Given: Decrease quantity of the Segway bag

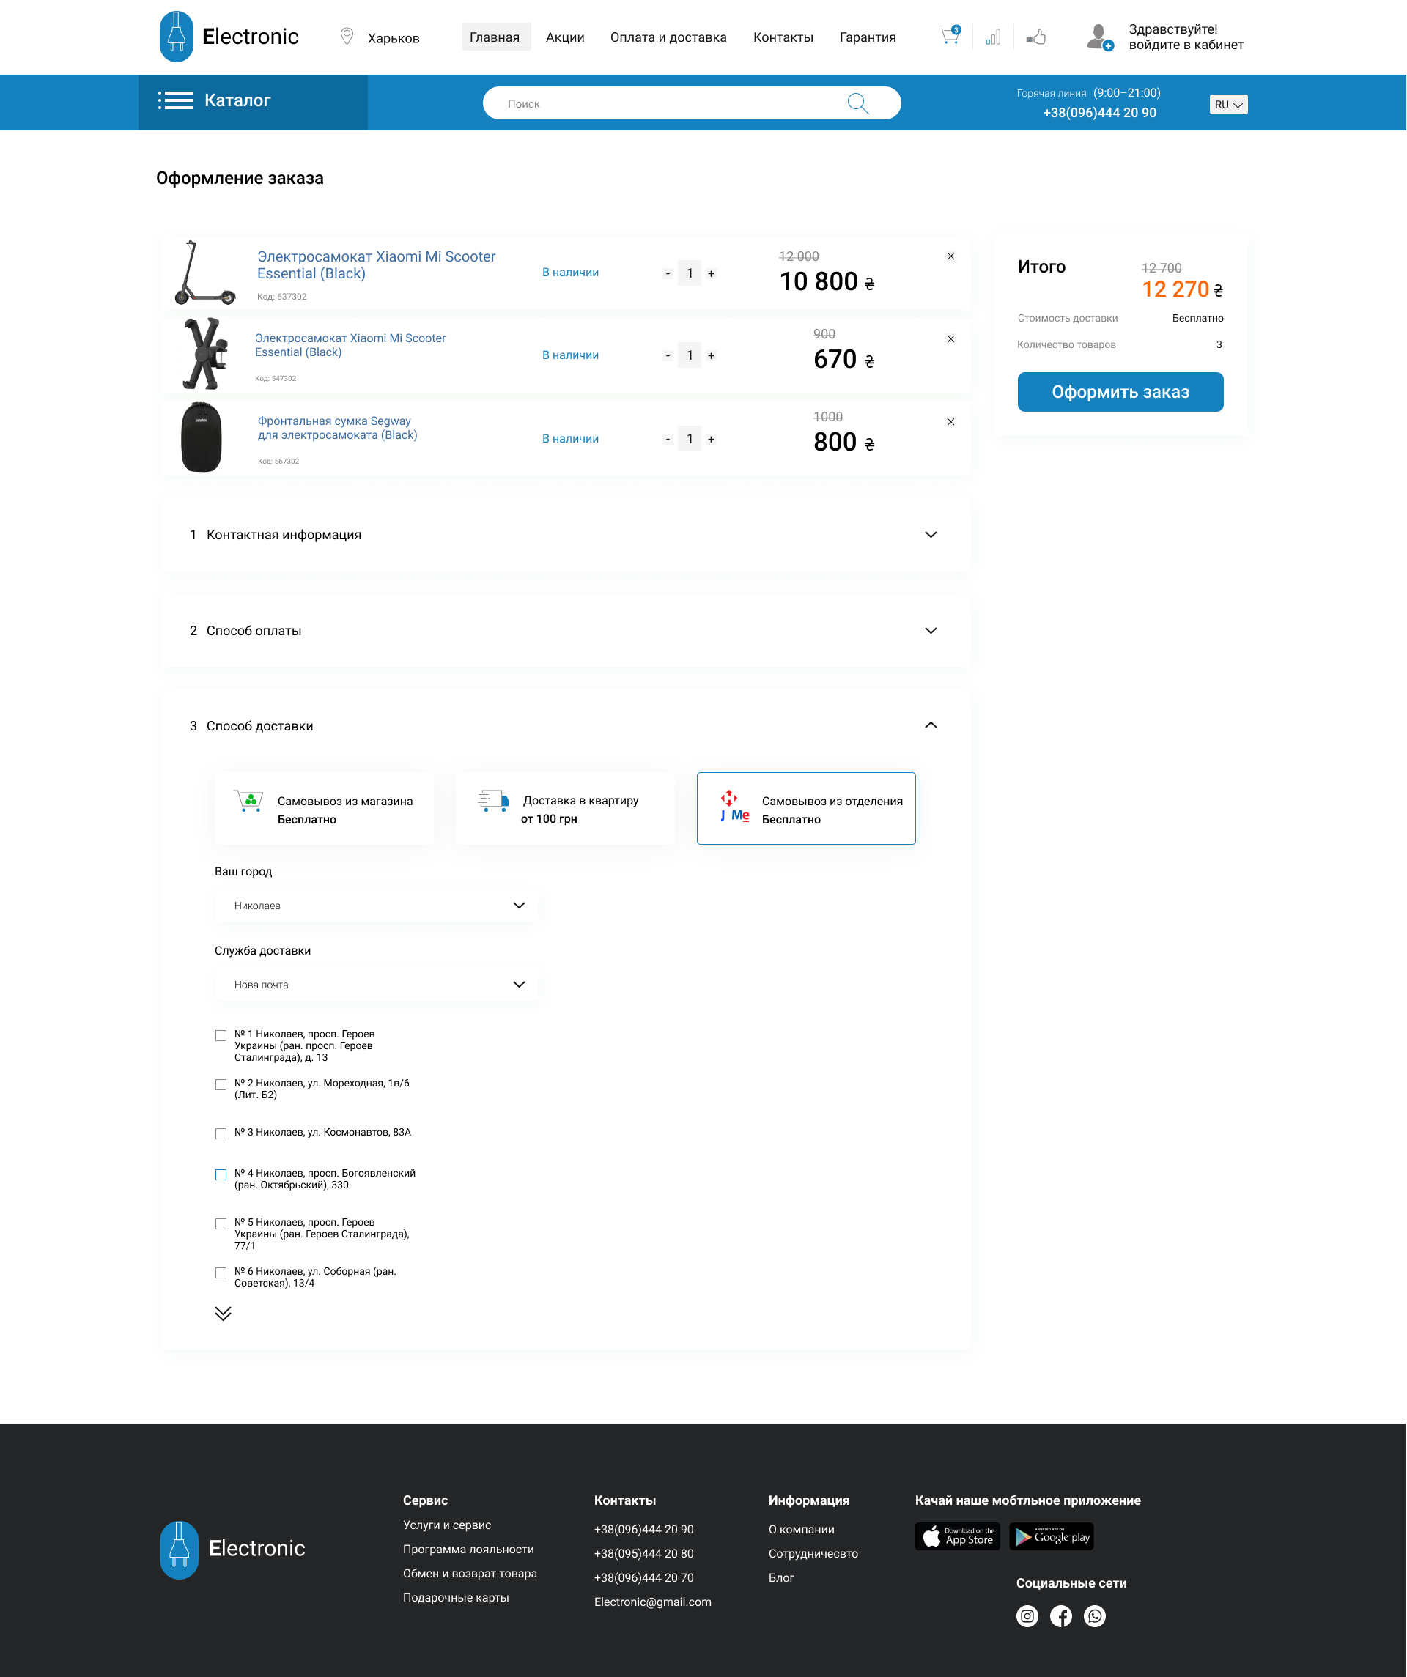Looking at the screenshot, I should 668,440.
